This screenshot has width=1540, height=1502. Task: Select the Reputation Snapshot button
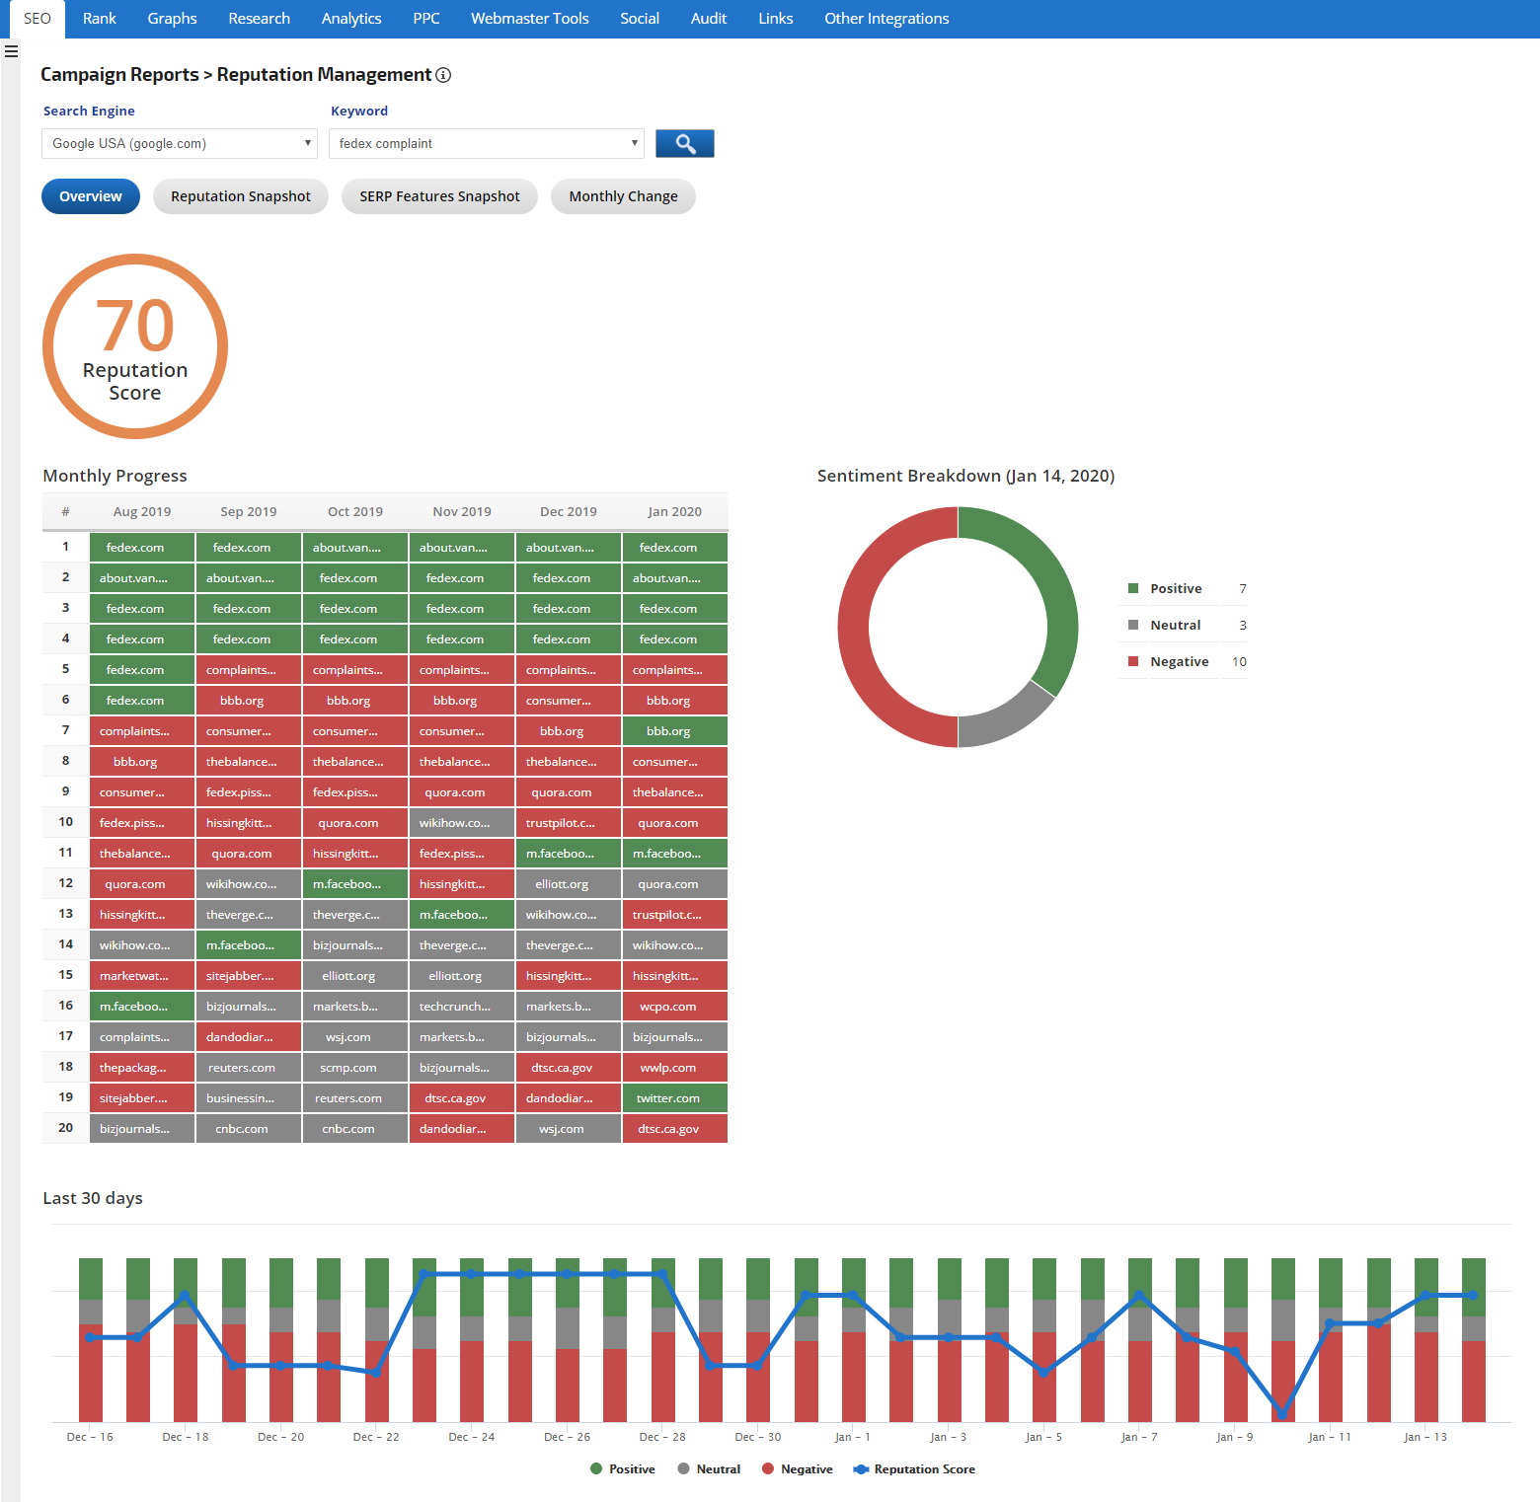tap(241, 196)
